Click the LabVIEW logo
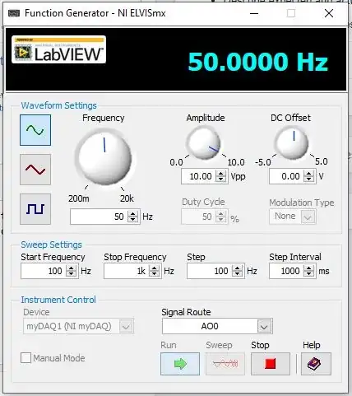352x396 pixels. (58, 49)
